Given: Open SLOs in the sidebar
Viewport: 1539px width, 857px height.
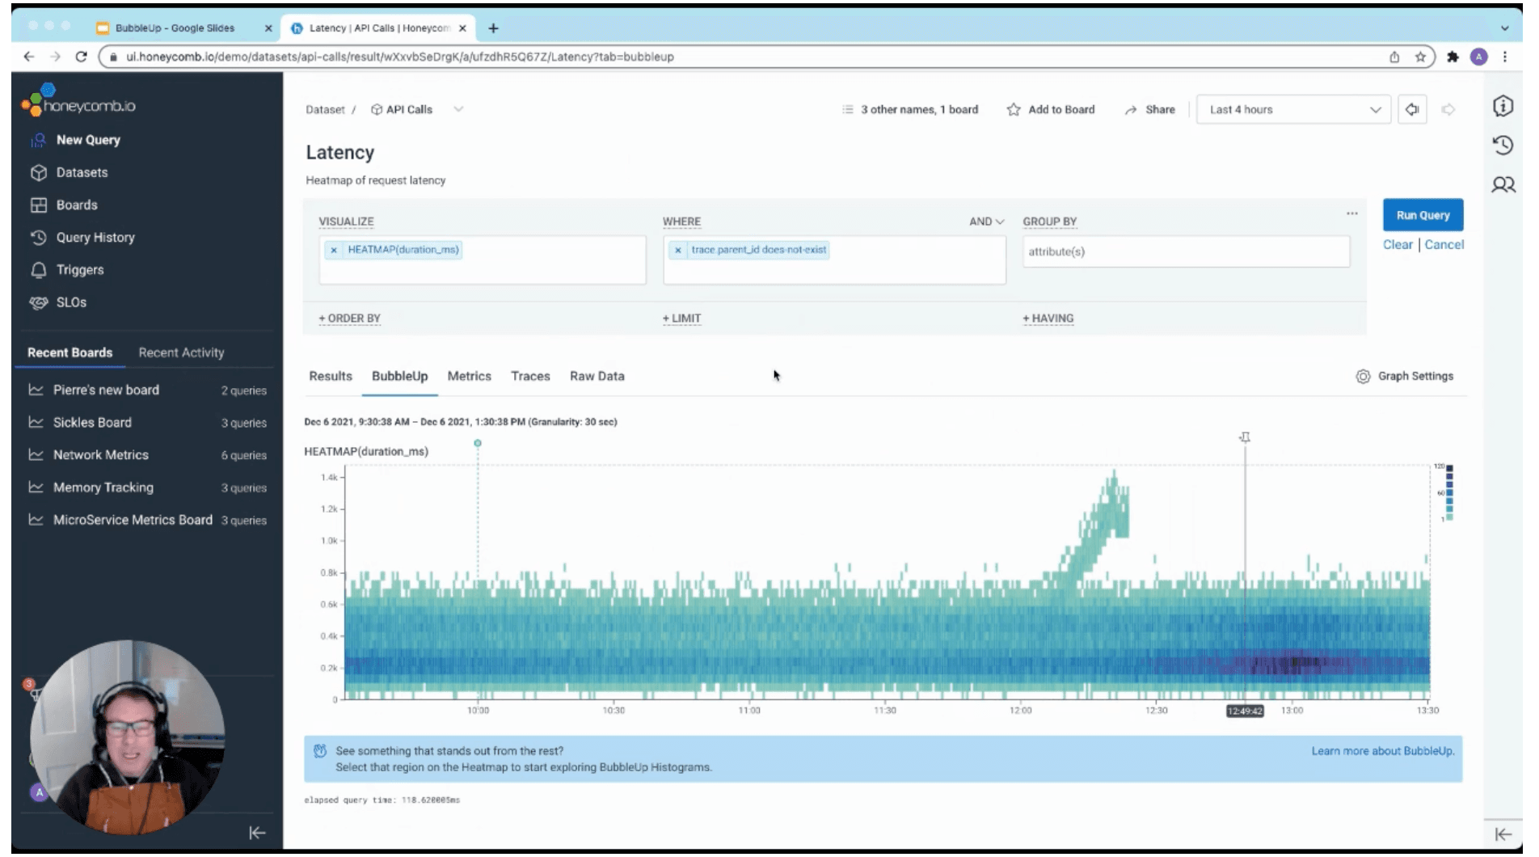Looking at the screenshot, I should 71,302.
